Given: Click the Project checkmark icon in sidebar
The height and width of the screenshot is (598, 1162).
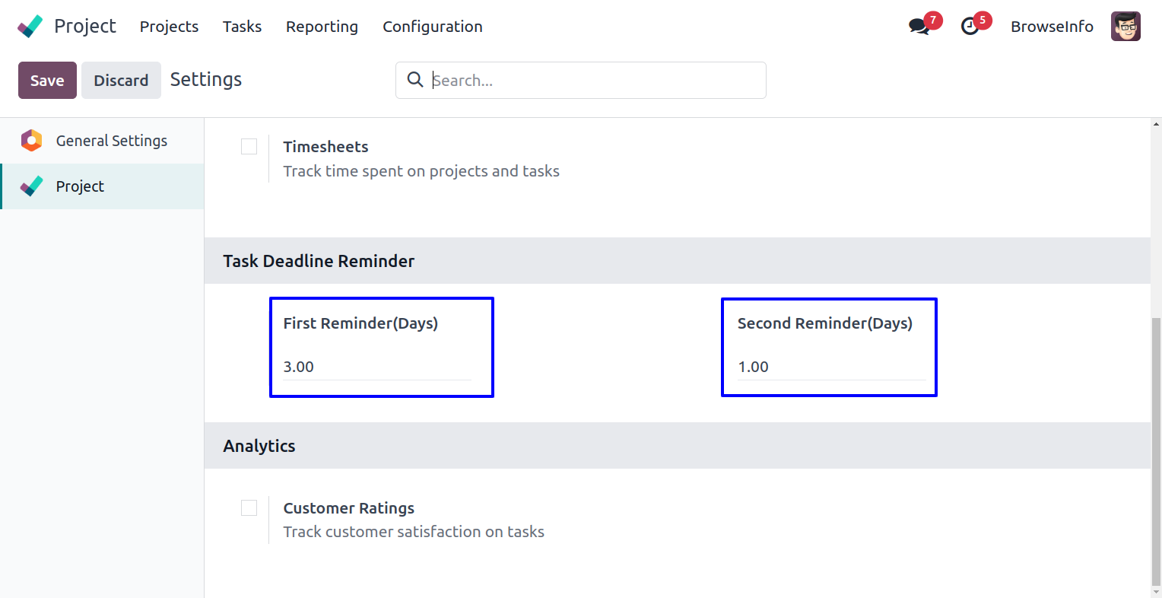Looking at the screenshot, I should pos(31,186).
